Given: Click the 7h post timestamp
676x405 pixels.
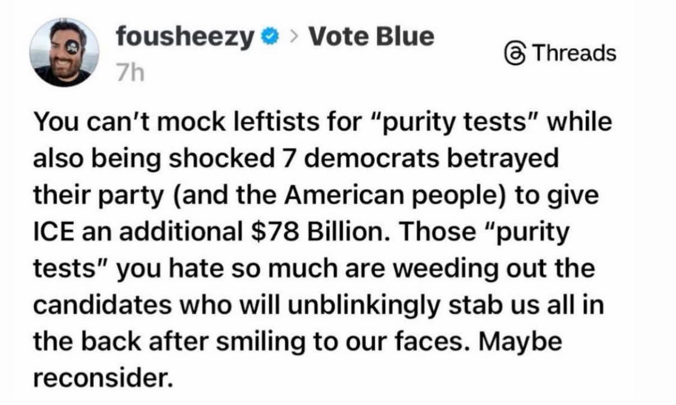Looking at the screenshot, I should point(129,72).
